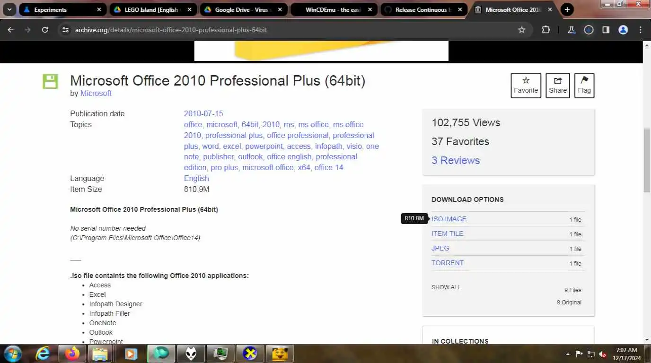Open the 'powerpoint' topic link
Screen dimensions: 651x363
pyautogui.click(x=264, y=146)
